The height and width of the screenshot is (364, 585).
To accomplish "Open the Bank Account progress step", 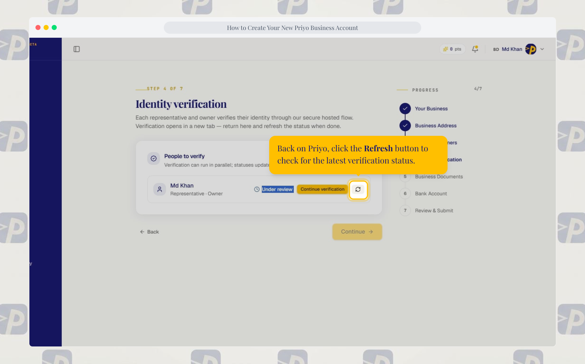I will coord(431,193).
